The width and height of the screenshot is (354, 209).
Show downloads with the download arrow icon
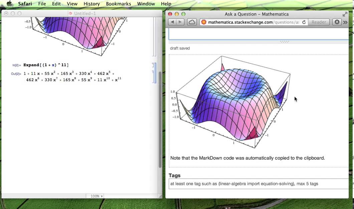pyautogui.click(x=337, y=22)
